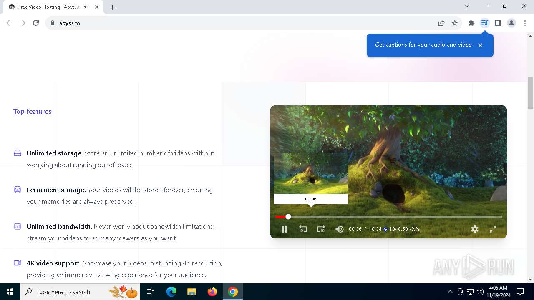The image size is (534, 300).
Task: Reload the abyss.to page
Action: coord(36,23)
